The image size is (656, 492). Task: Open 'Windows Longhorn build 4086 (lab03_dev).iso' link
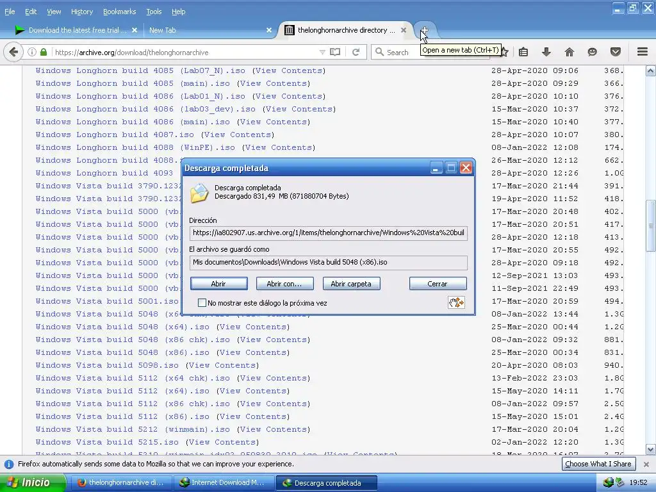click(145, 109)
